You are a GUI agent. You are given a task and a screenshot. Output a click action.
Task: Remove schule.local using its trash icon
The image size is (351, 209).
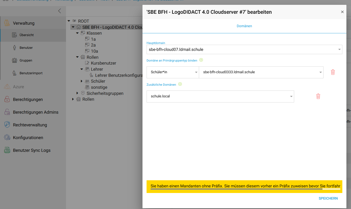point(318,96)
